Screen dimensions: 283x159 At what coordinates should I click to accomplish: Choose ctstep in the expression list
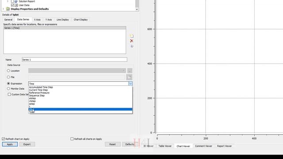[x=80, y=101]
